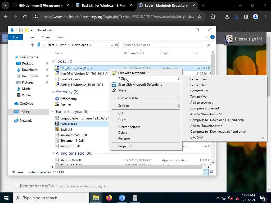Open Explorer help button
The width and height of the screenshot is (271, 203).
(x=213, y=37)
